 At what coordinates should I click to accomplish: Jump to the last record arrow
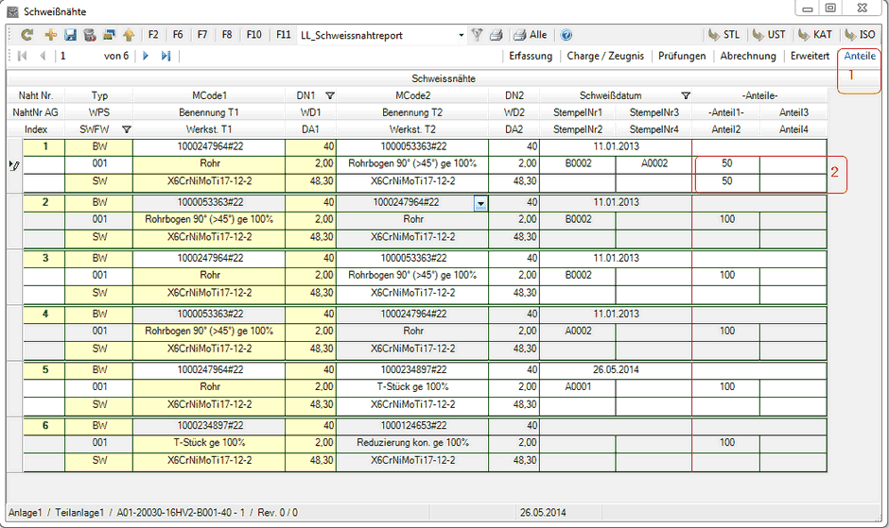pos(166,56)
